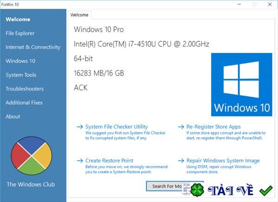Click arrow icon beside Create Restore Point
This screenshot has height=202, width=278.
pyautogui.click(x=80, y=161)
